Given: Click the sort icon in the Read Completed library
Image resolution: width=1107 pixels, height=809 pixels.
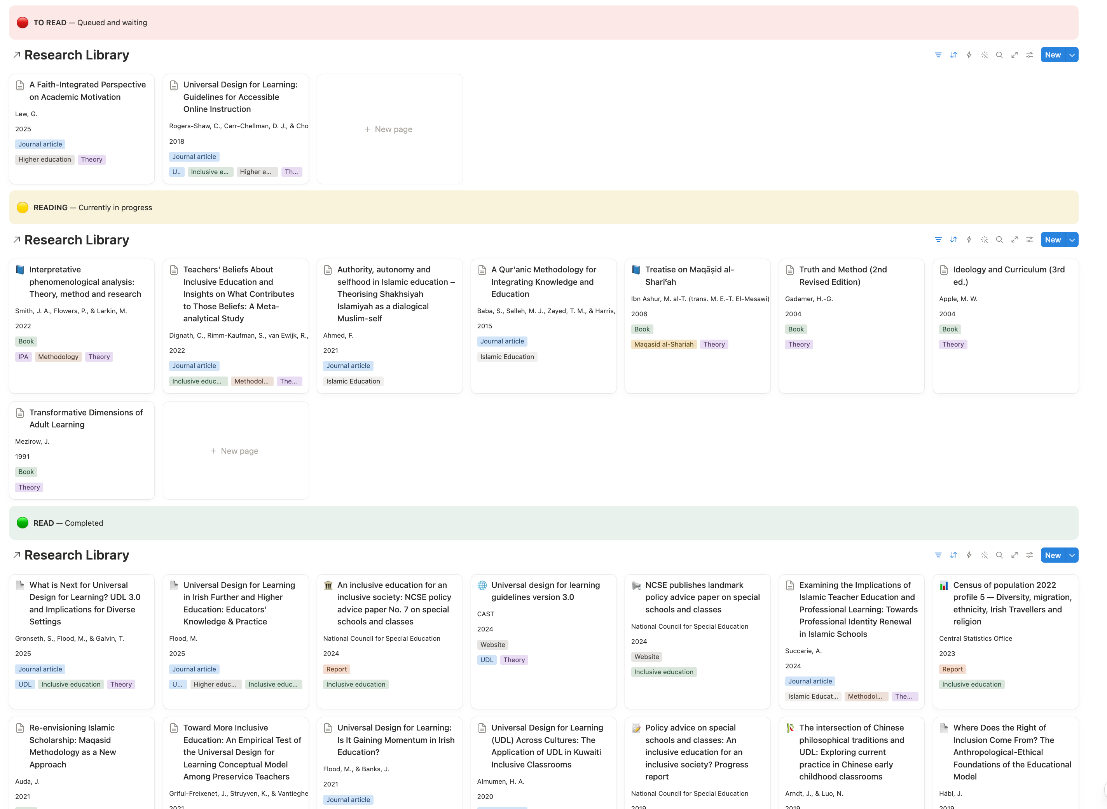Looking at the screenshot, I should point(953,555).
